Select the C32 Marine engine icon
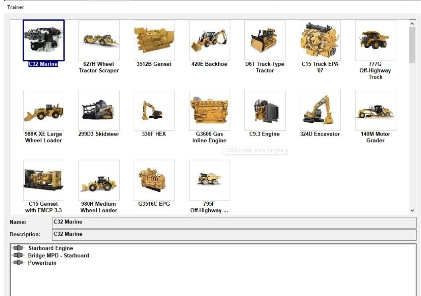The image size is (421, 296). (43, 41)
